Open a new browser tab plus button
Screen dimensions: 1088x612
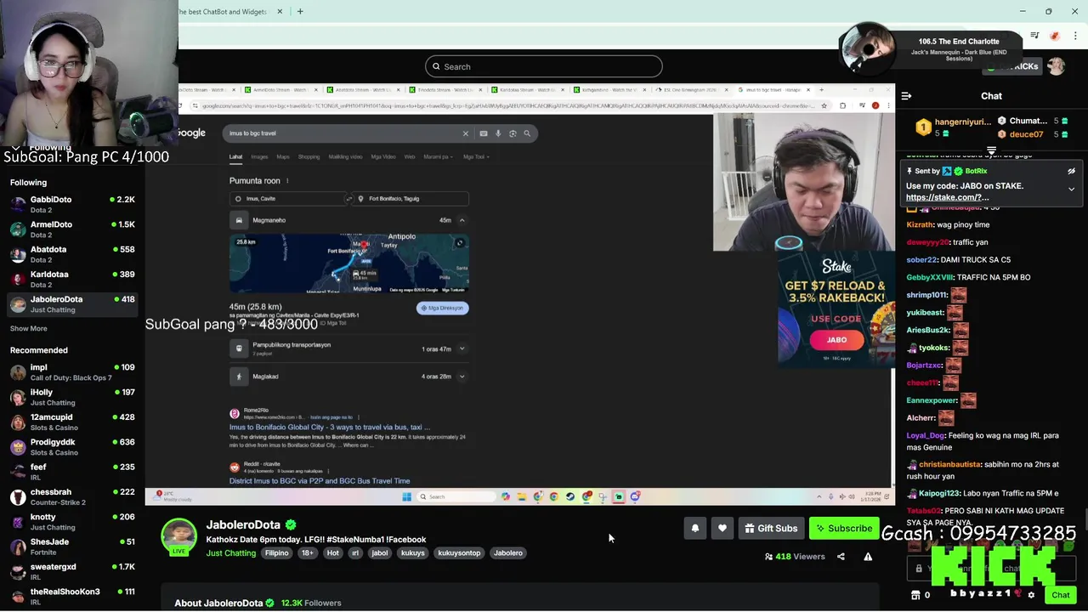tap(299, 12)
